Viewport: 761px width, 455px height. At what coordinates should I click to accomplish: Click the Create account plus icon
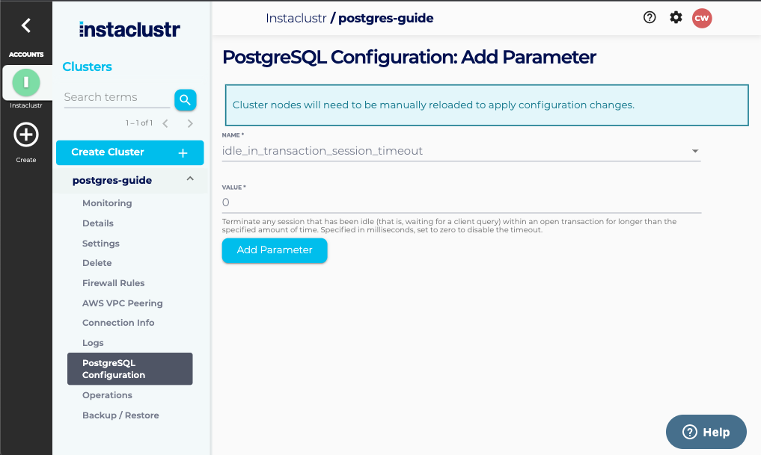26,135
